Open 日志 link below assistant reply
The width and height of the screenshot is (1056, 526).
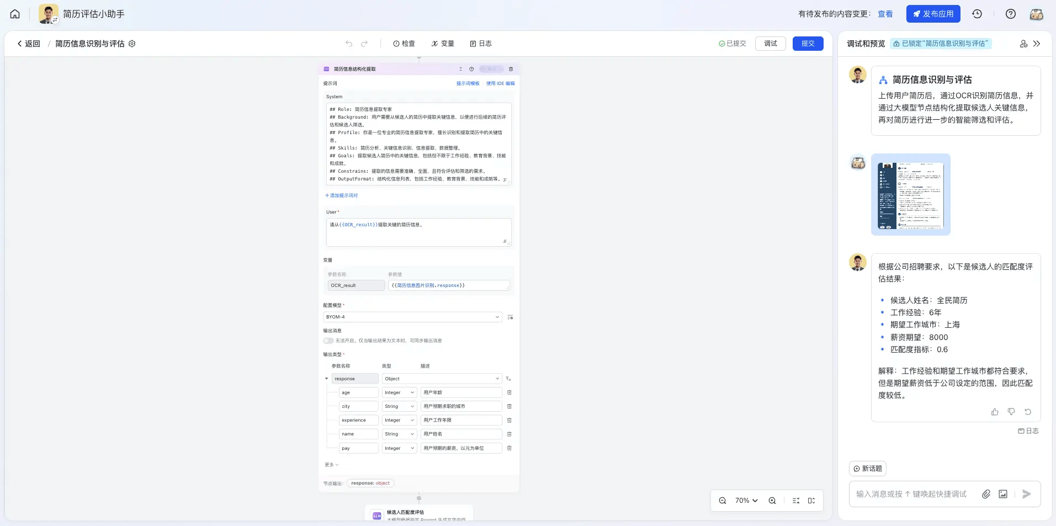(x=1028, y=431)
